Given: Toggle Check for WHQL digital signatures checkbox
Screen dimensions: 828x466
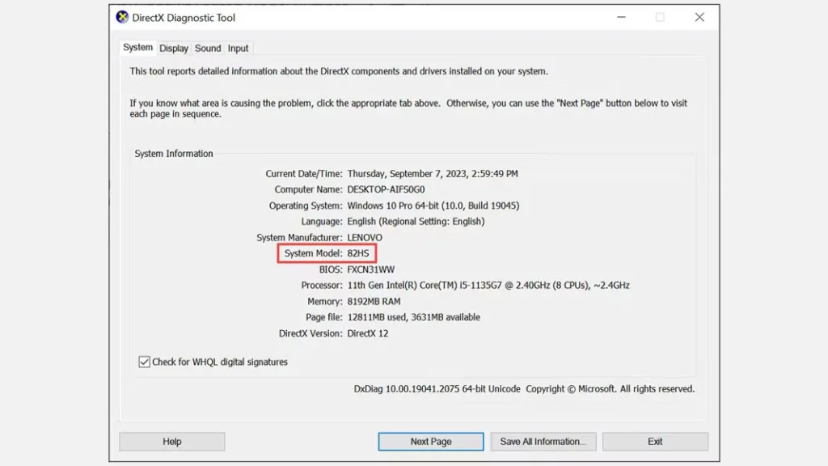Looking at the screenshot, I should [144, 362].
